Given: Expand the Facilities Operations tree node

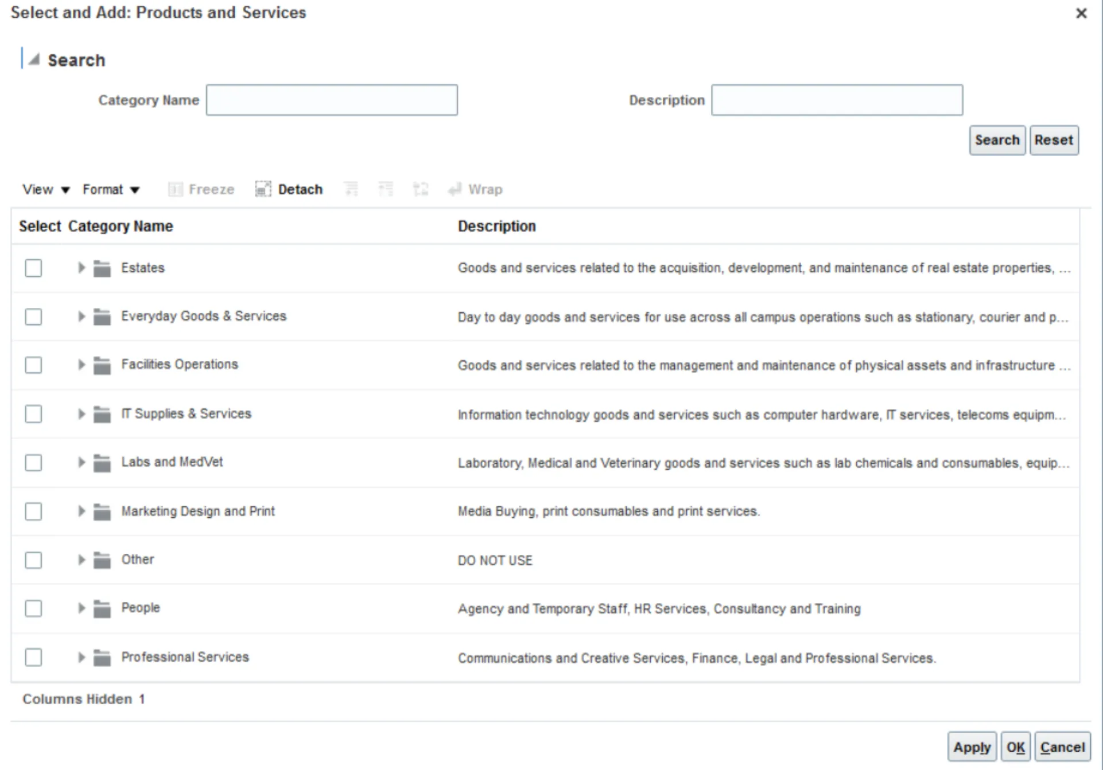Looking at the screenshot, I should click(81, 365).
